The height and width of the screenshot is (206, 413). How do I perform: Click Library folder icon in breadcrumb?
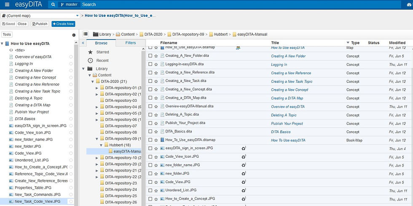click(x=96, y=34)
